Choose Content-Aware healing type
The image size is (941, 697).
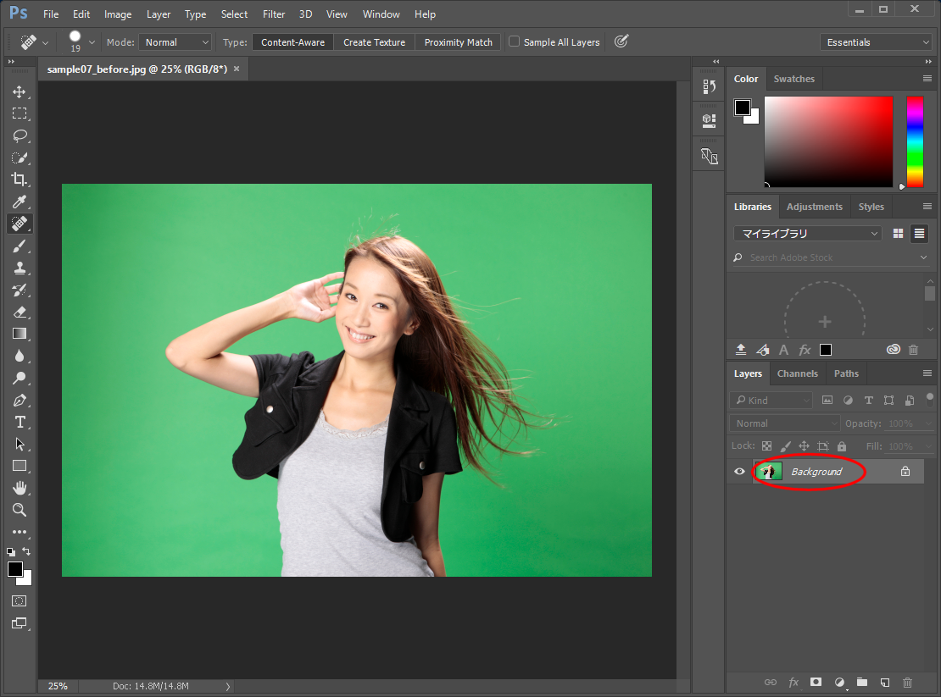(x=292, y=42)
